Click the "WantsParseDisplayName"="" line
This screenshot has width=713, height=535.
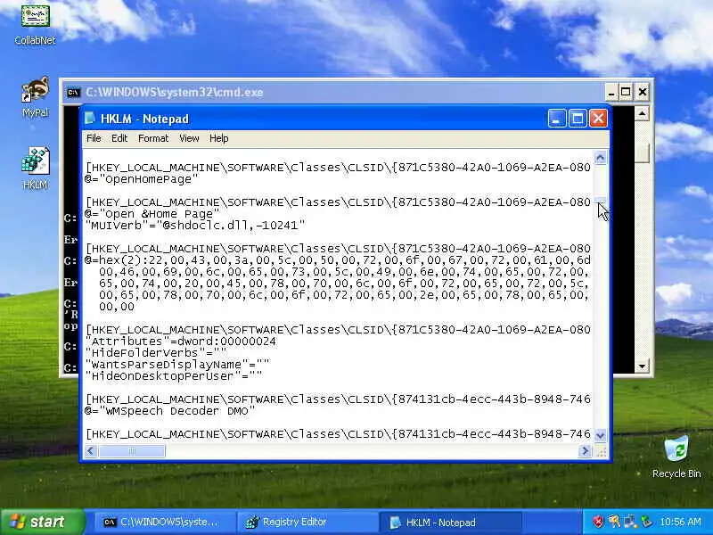176,365
